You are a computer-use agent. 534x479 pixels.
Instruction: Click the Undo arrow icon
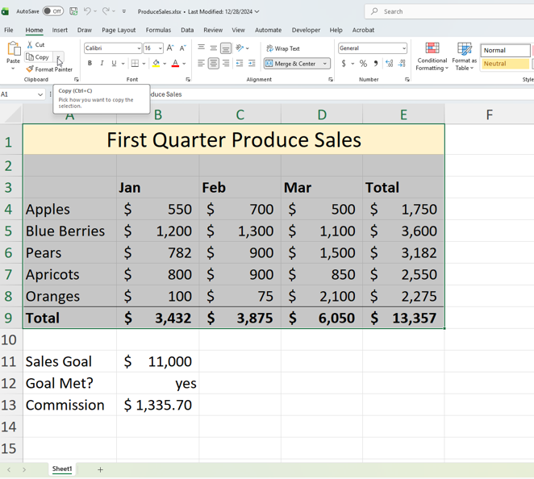87,11
